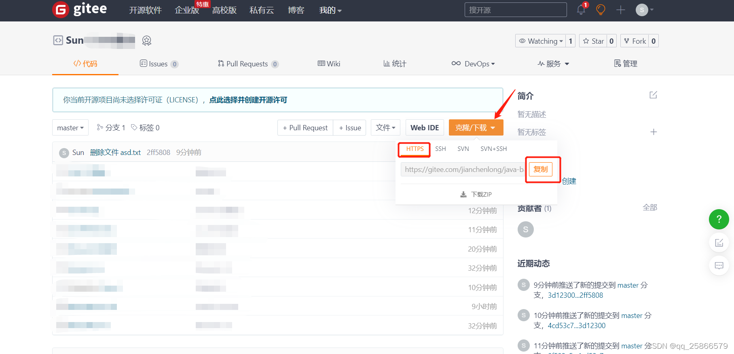Click the Sun commit author name
This screenshot has width=734, height=354.
click(78, 153)
